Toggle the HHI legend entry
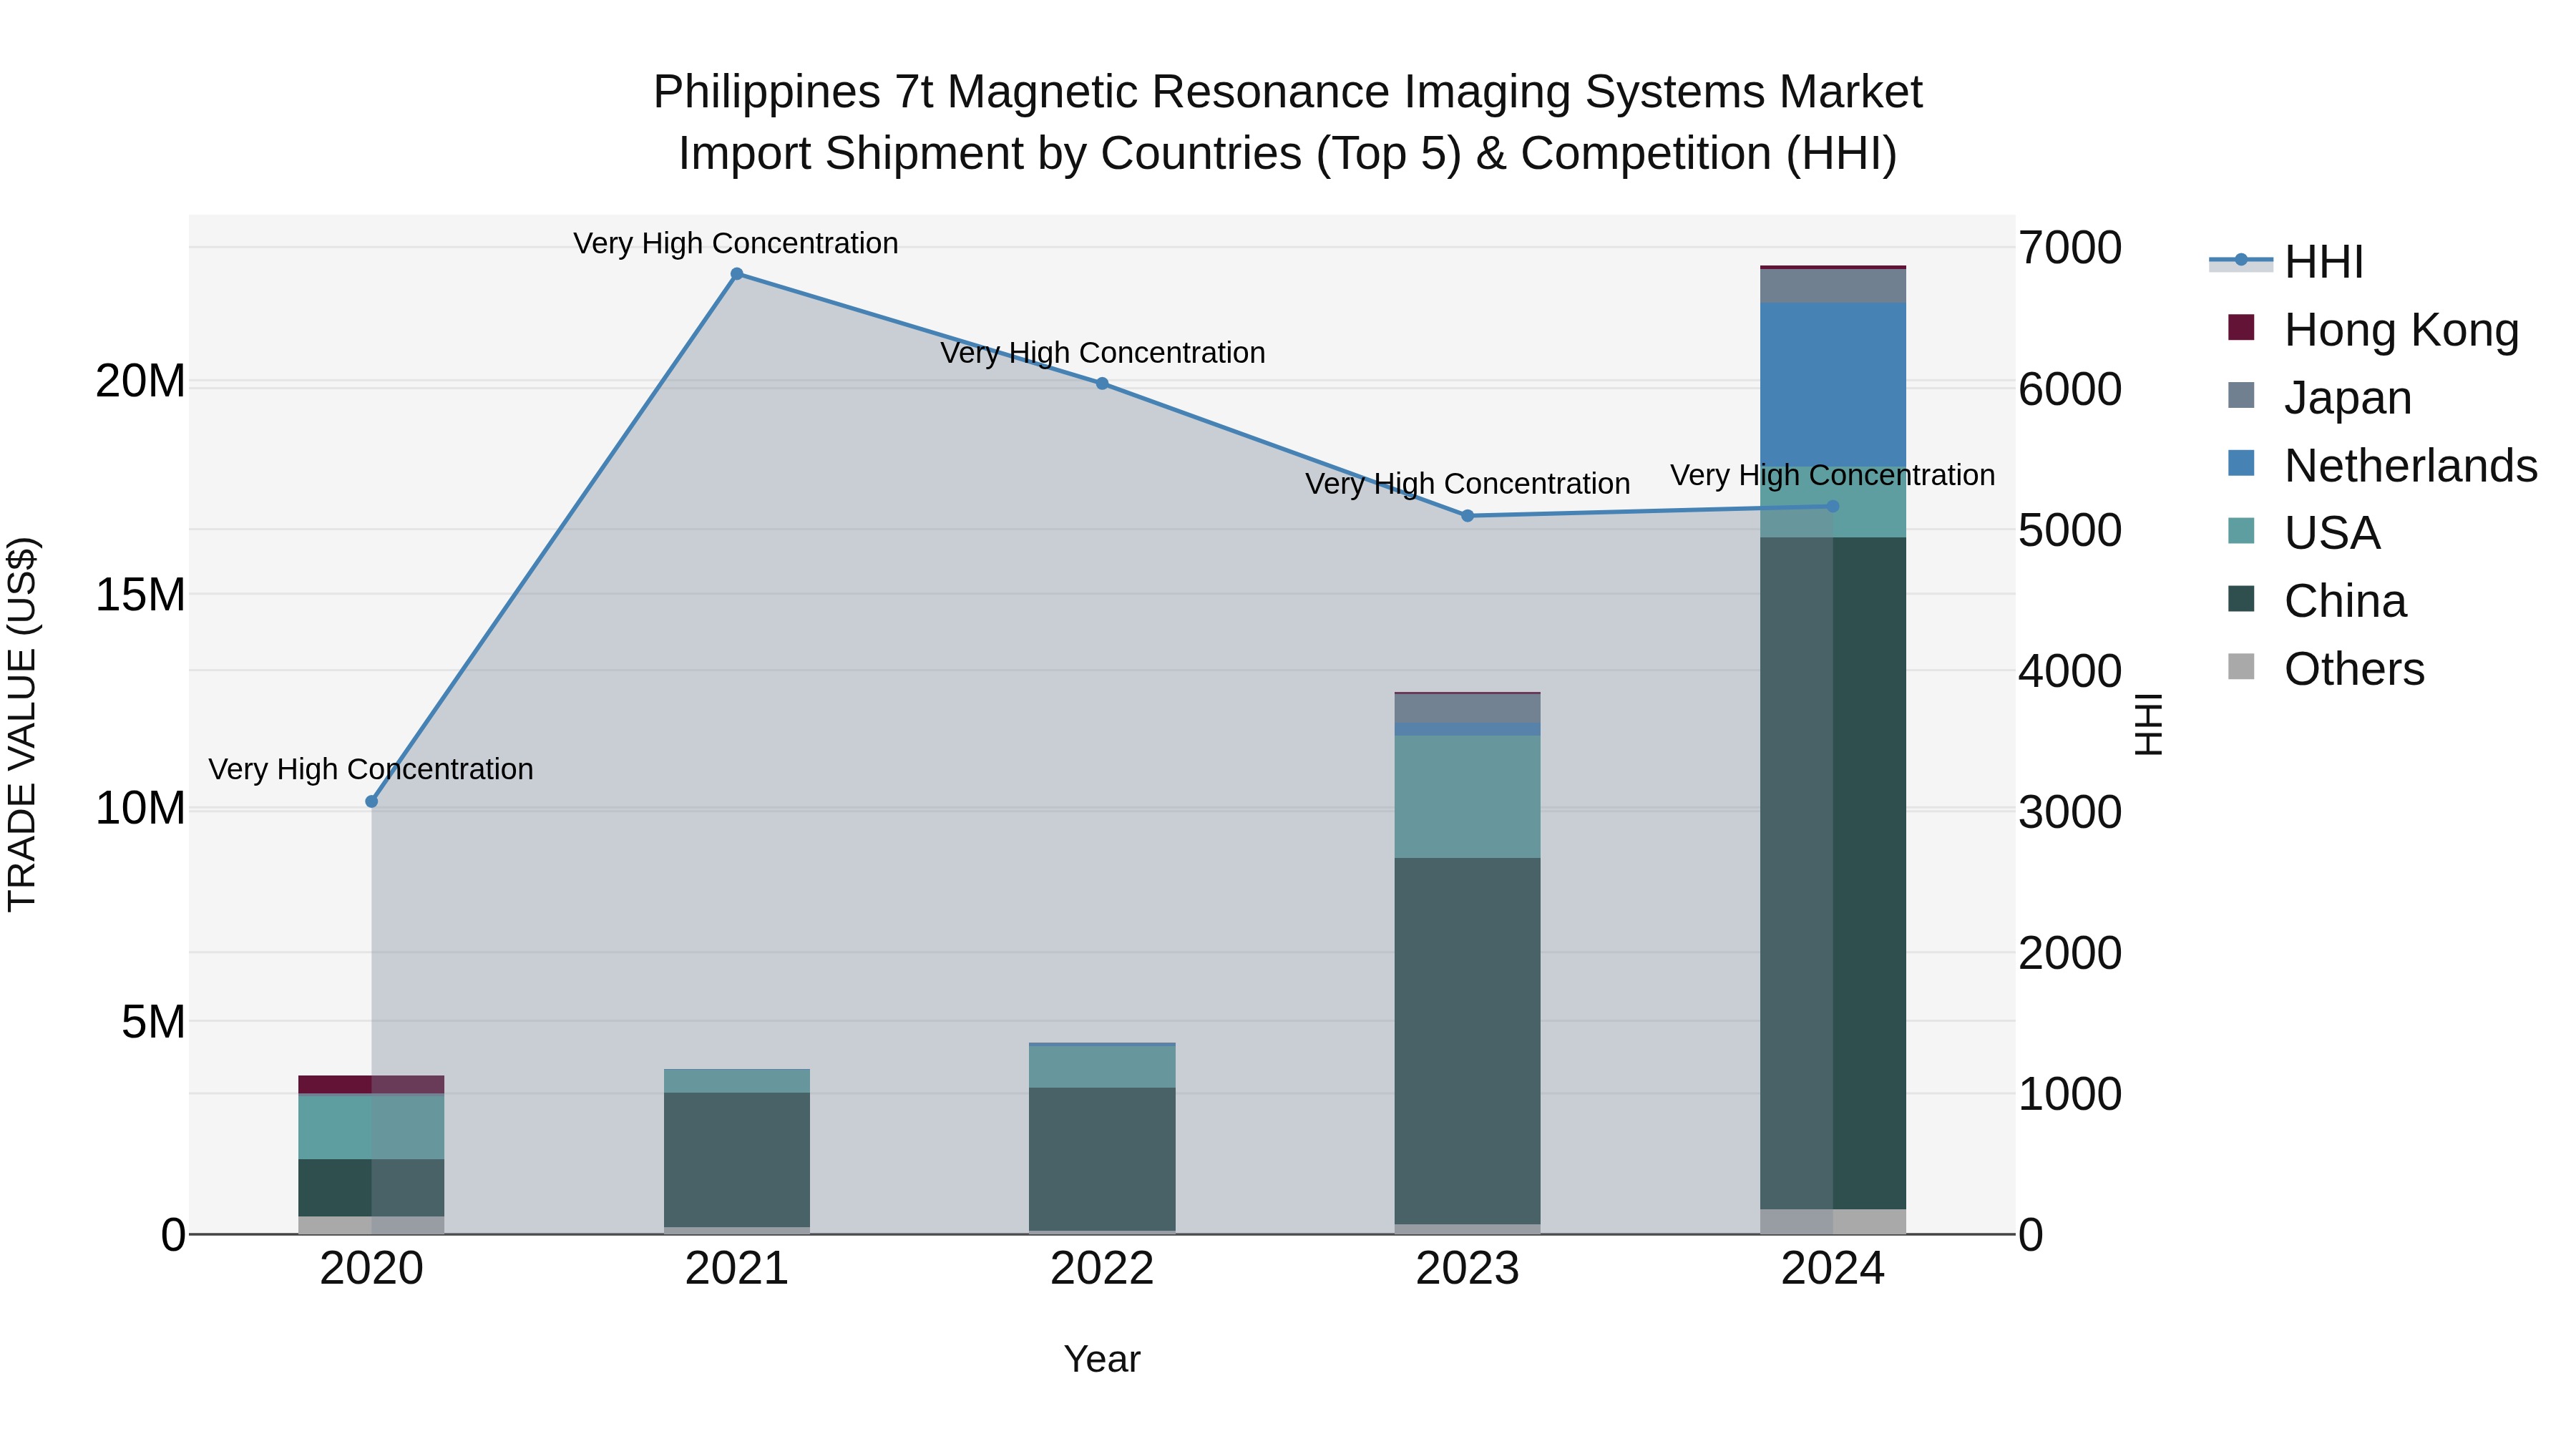 tap(2286, 262)
